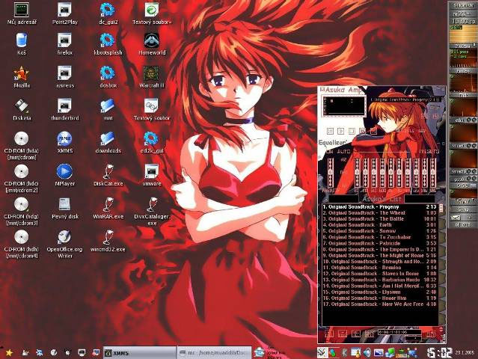Launch DiskCat.exe from desktop

point(108,175)
